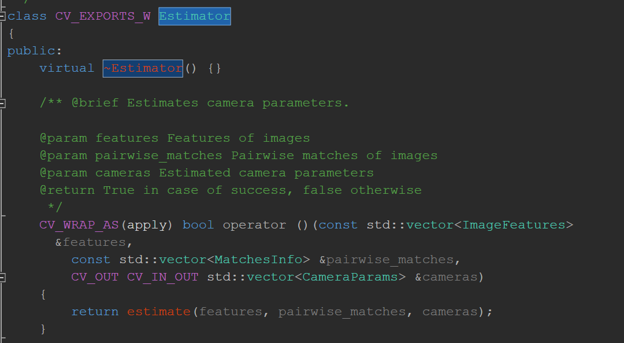The image size is (624, 343).
Task: Place cursor on the return keyword
Action: (95, 311)
